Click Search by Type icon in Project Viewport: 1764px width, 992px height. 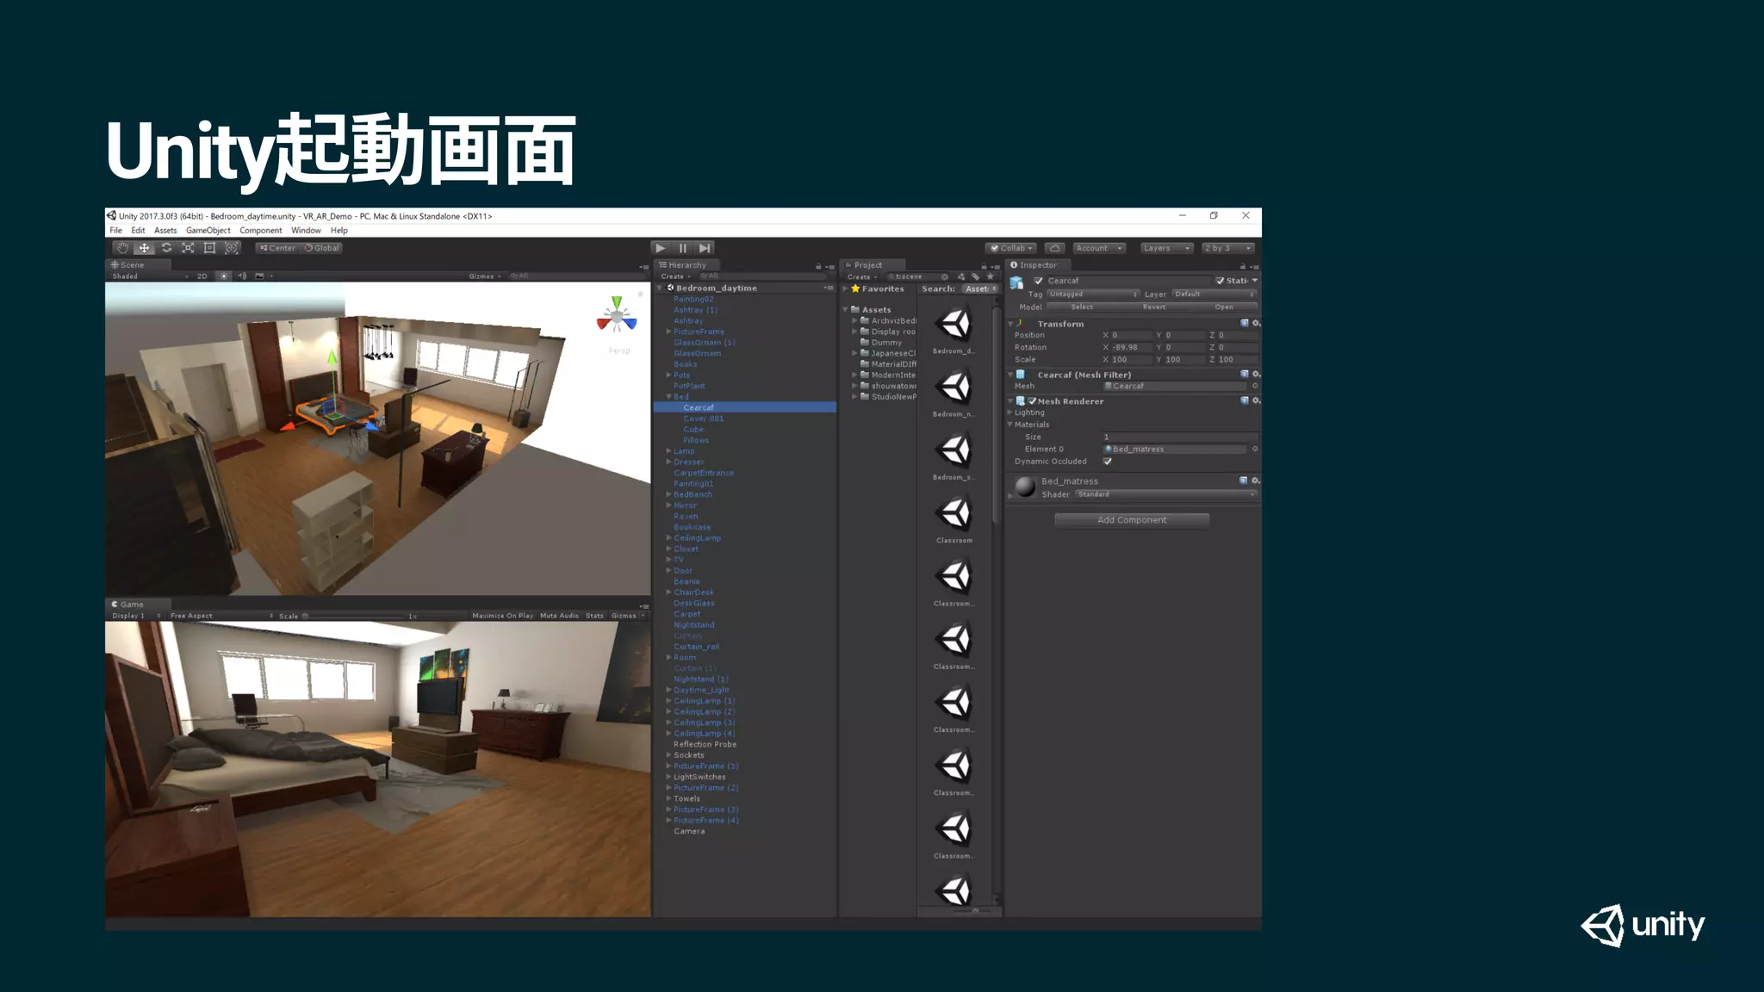961,276
